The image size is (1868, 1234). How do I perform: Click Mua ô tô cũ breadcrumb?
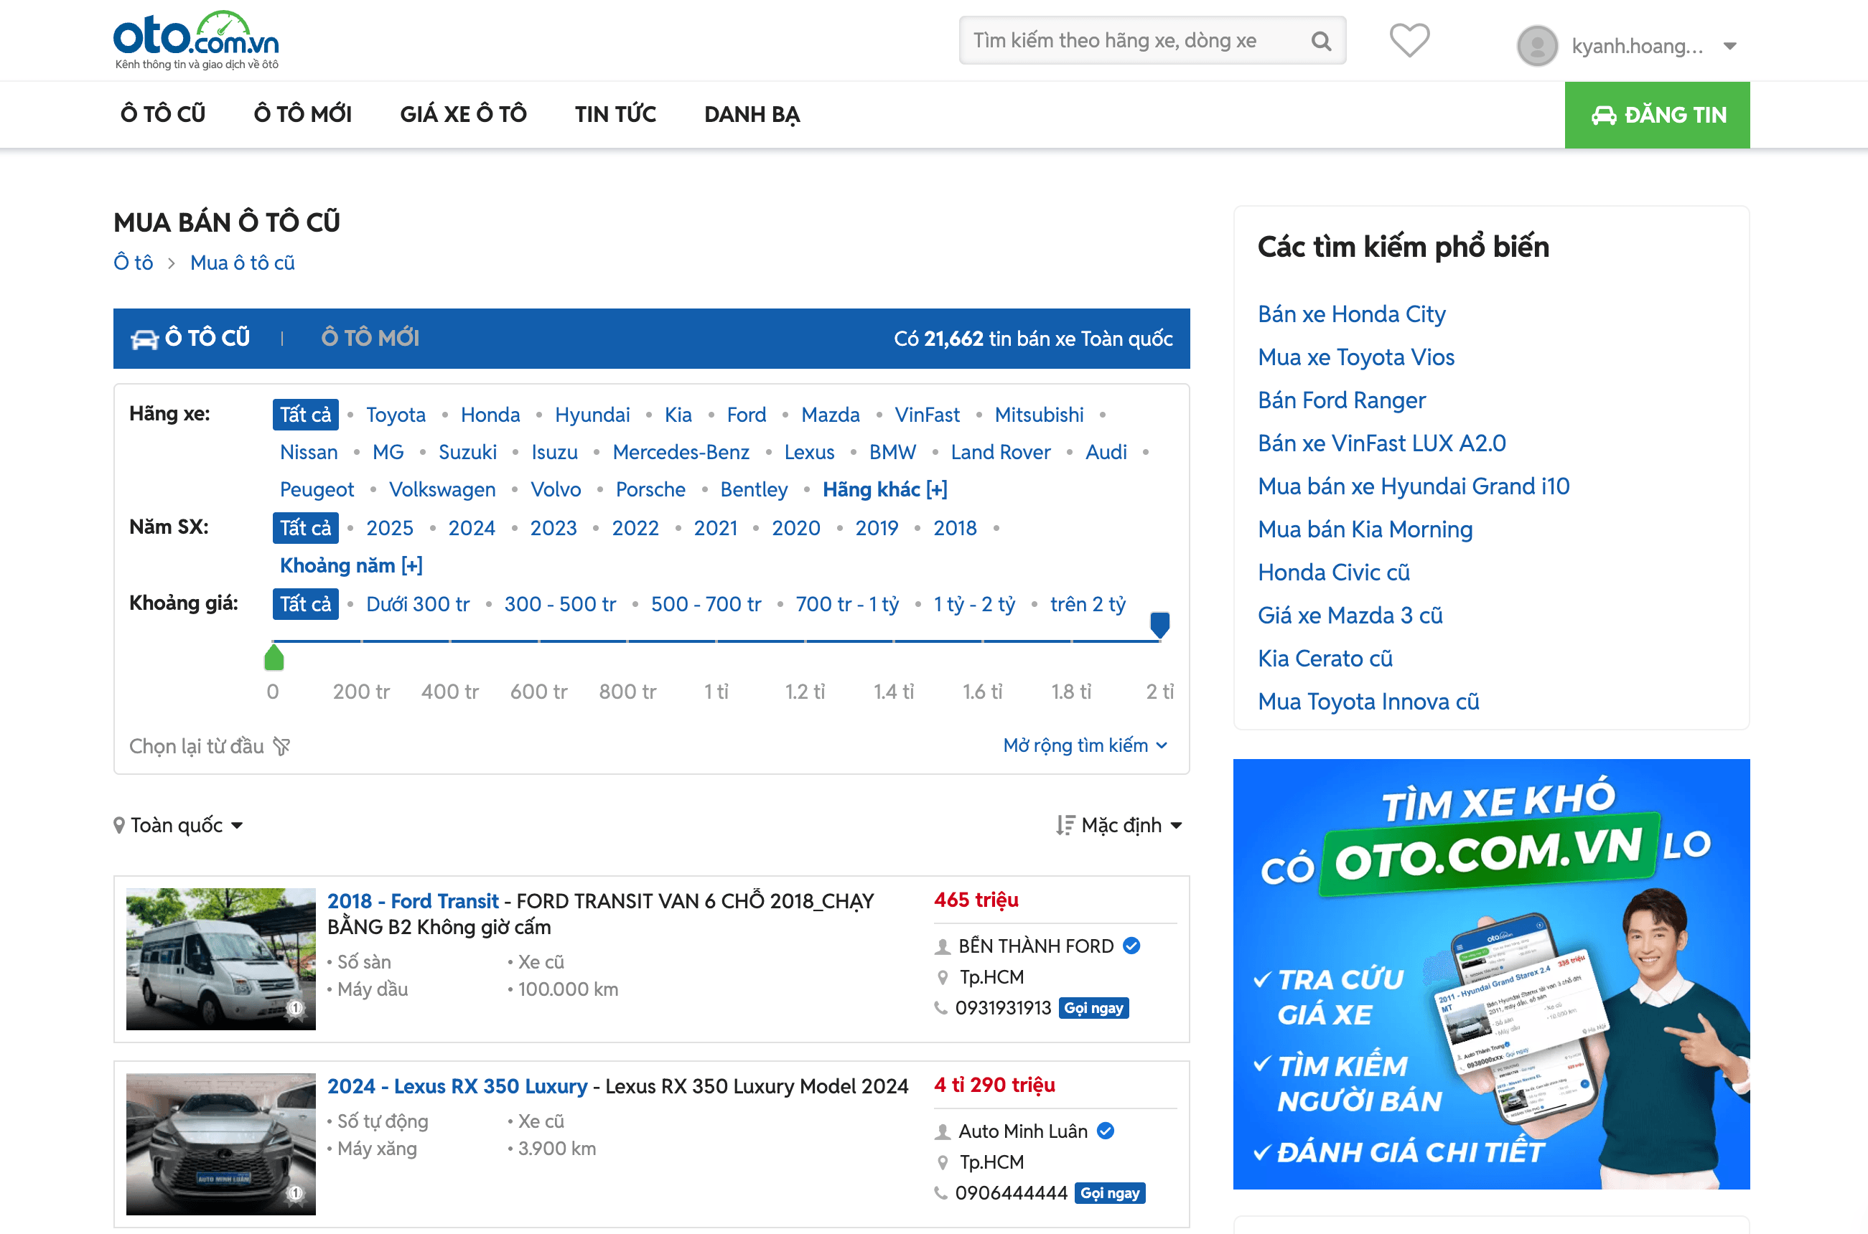coord(243,263)
